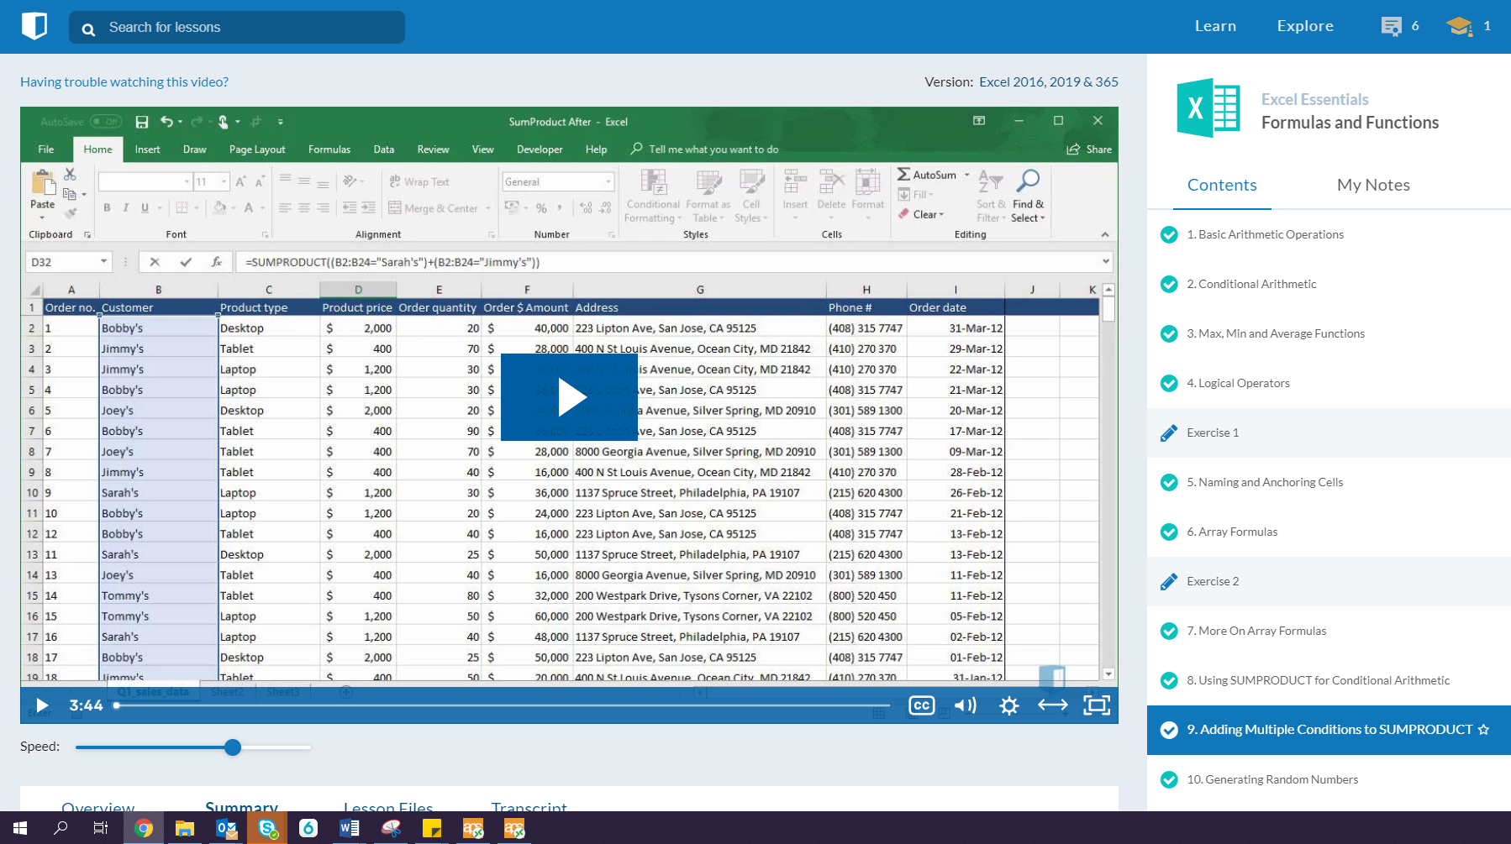The width and height of the screenshot is (1511, 844).
Task: Switch the video to fullscreen
Action: click(1097, 705)
